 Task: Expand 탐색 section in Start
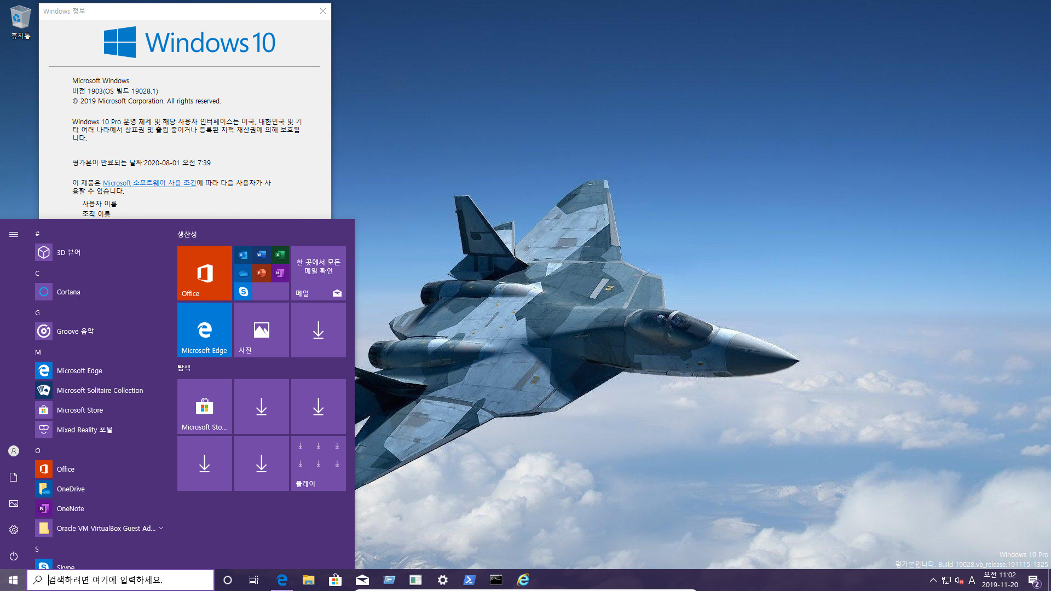click(x=184, y=367)
